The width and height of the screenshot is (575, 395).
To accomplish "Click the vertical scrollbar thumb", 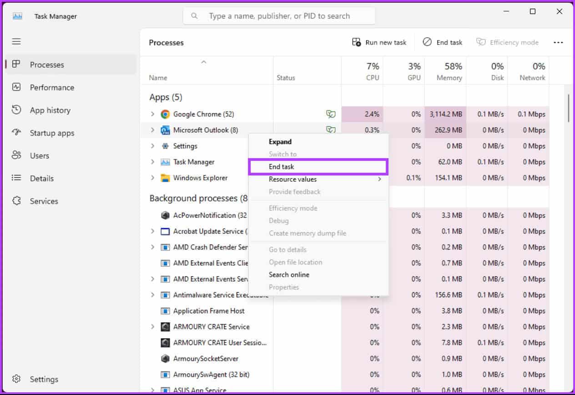I will coord(568,107).
